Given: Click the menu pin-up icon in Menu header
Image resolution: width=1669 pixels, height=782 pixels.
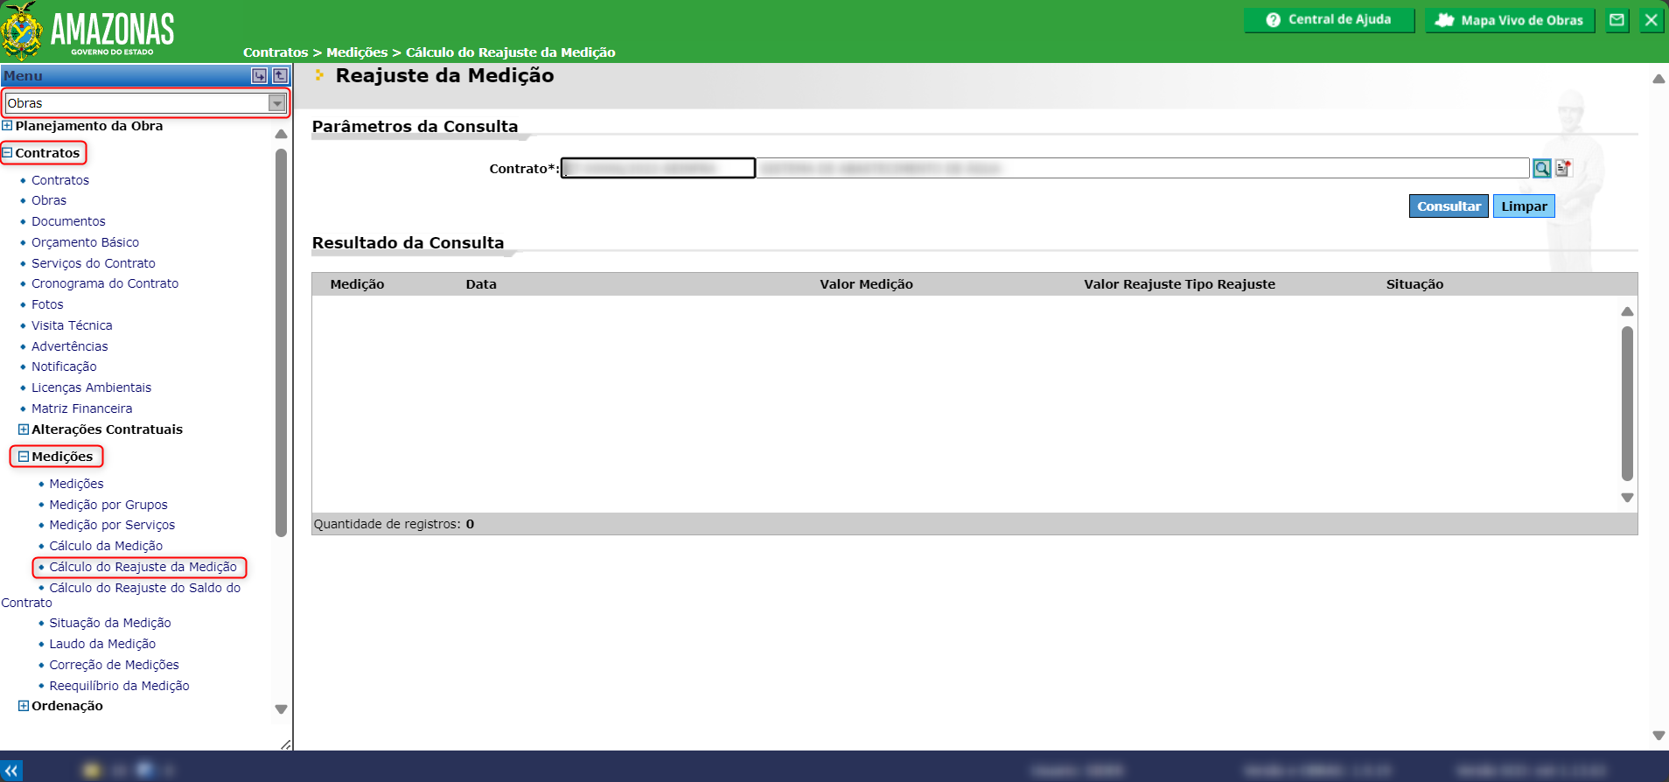Looking at the screenshot, I should [280, 76].
